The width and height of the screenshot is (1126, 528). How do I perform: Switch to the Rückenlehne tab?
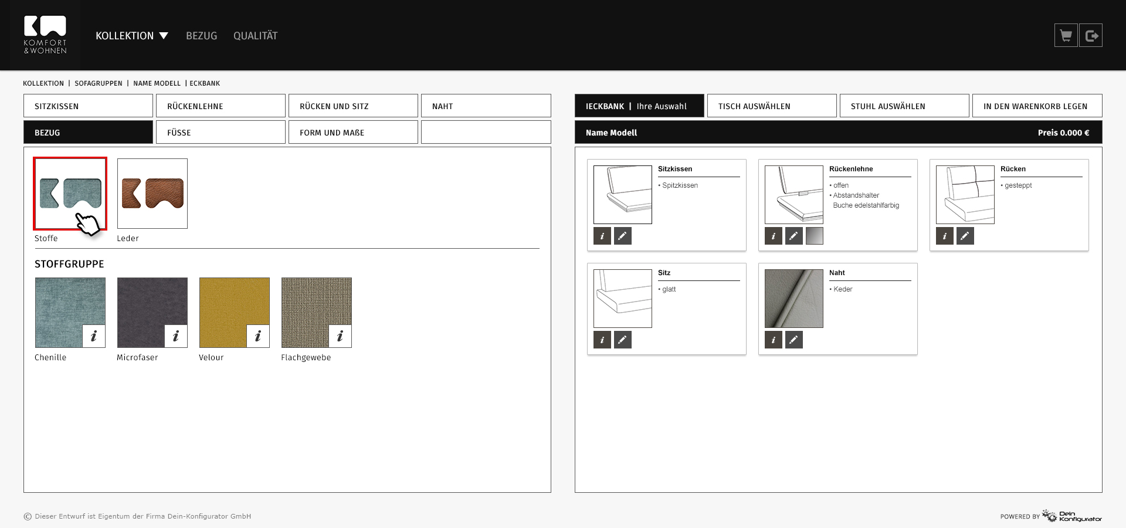(221, 106)
